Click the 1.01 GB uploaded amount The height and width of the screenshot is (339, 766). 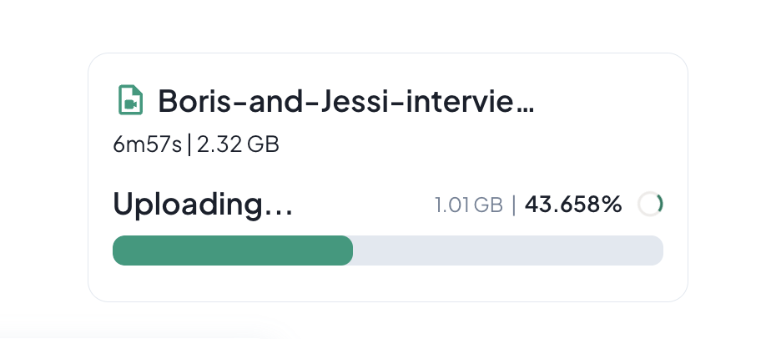point(468,205)
